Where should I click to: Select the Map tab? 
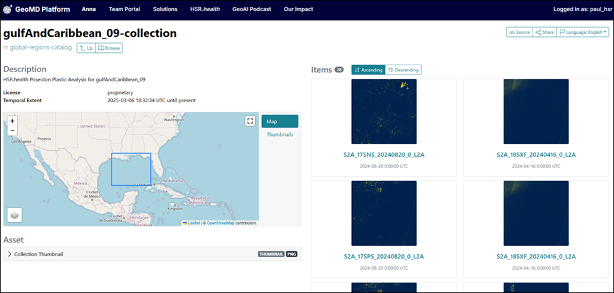[x=279, y=121]
